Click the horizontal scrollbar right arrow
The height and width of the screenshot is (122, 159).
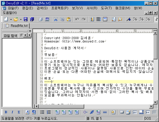coord(151,106)
